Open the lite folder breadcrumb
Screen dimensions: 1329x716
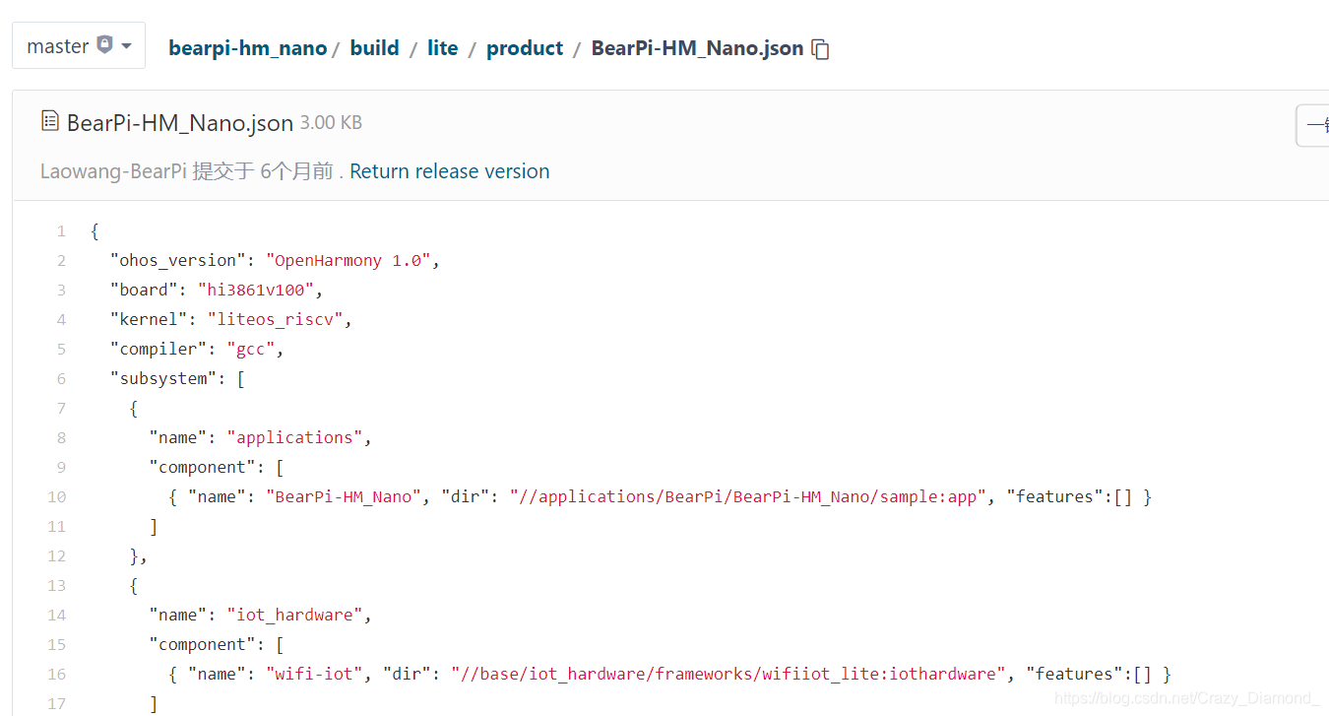pyautogui.click(x=443, y=48)
